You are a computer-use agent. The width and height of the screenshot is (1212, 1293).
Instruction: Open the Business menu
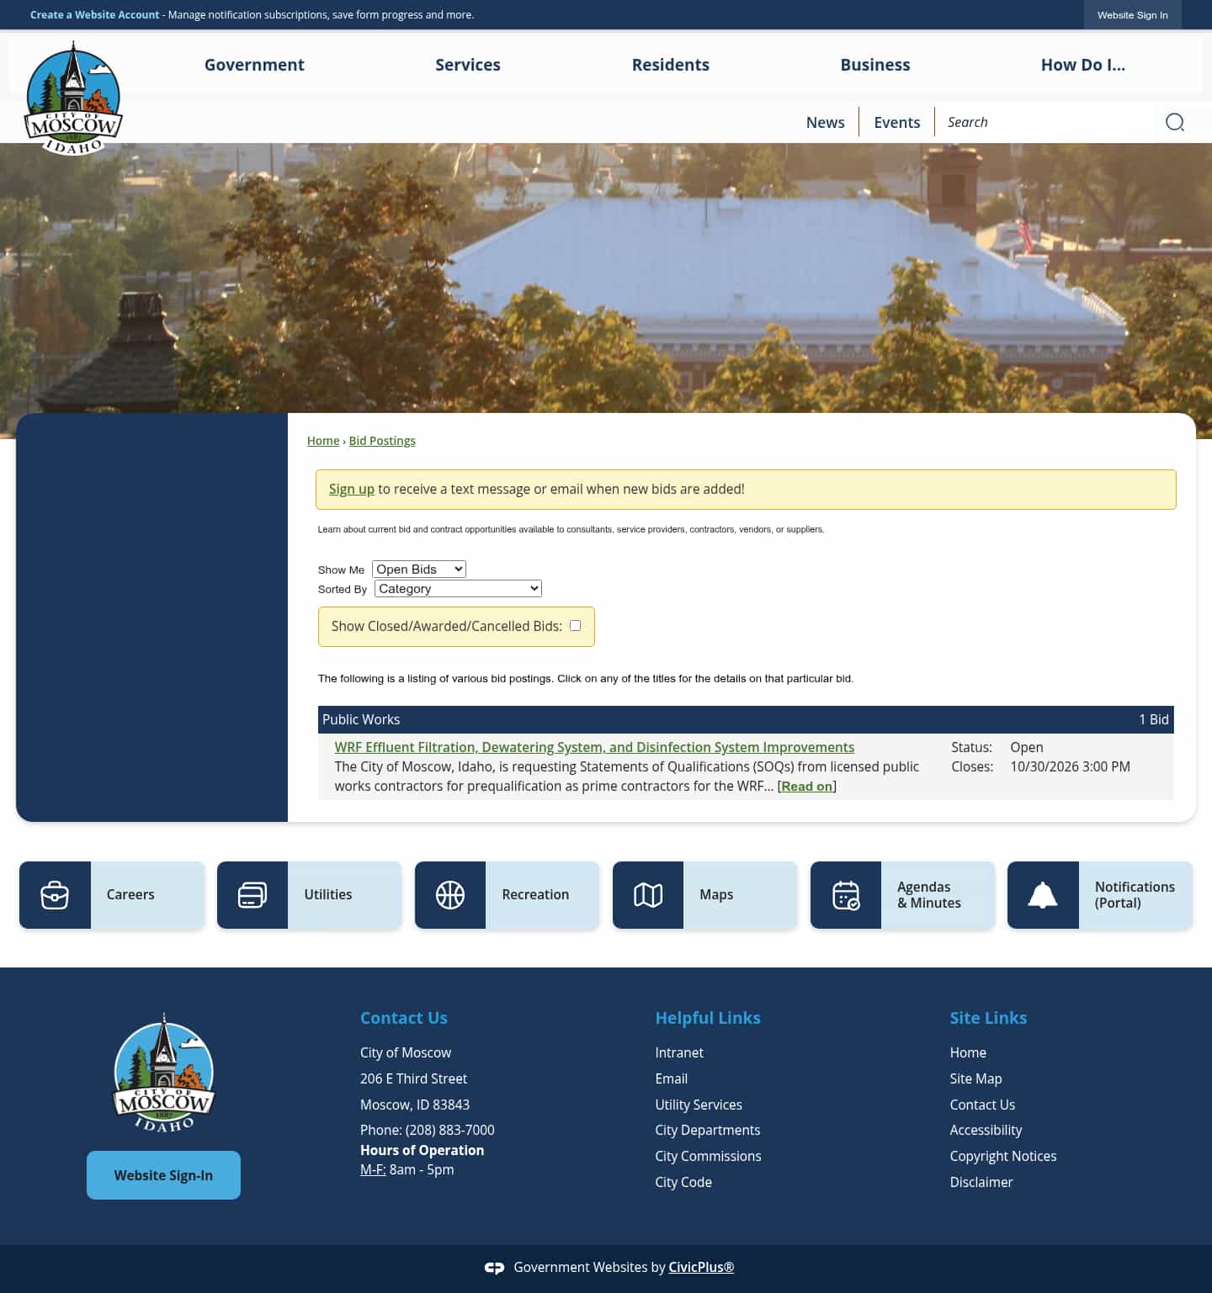coord(875,65)
